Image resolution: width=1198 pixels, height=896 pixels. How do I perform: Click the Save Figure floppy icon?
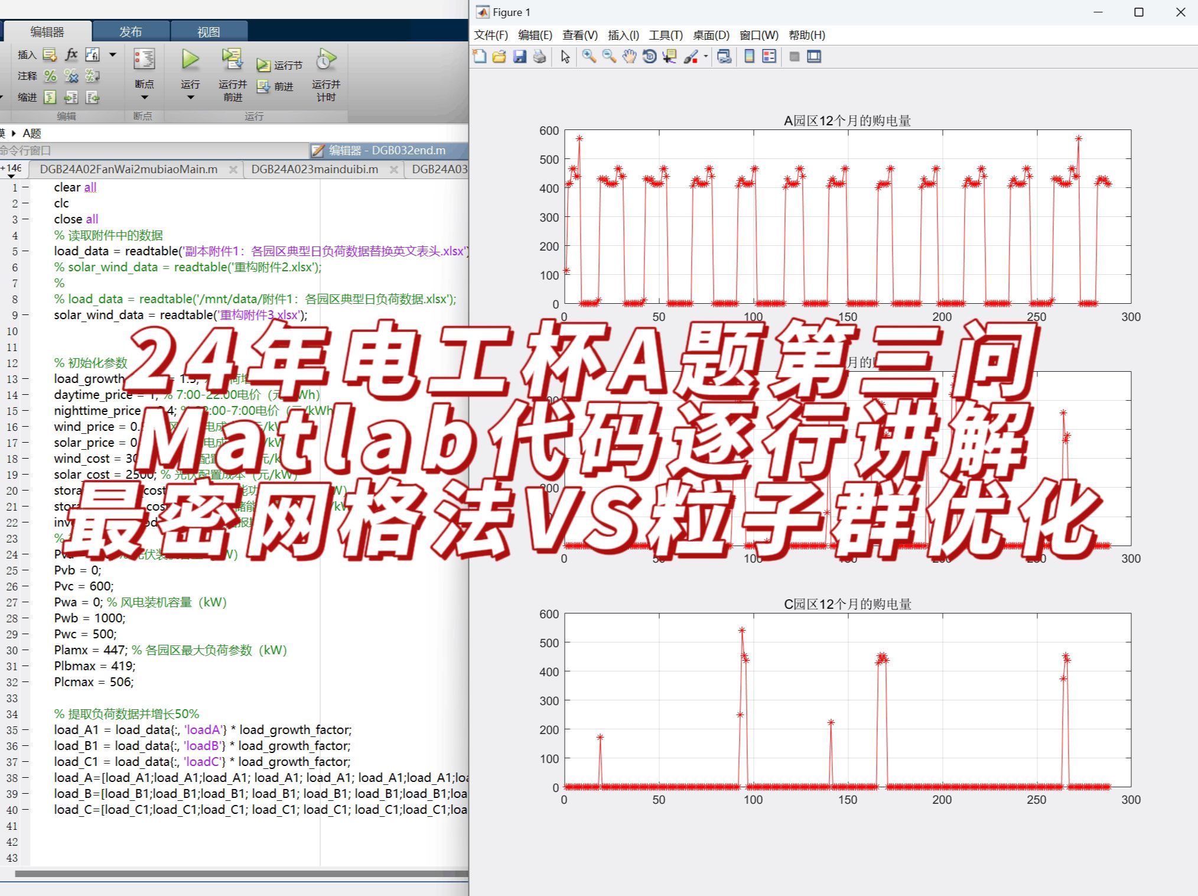click(519, 57)
